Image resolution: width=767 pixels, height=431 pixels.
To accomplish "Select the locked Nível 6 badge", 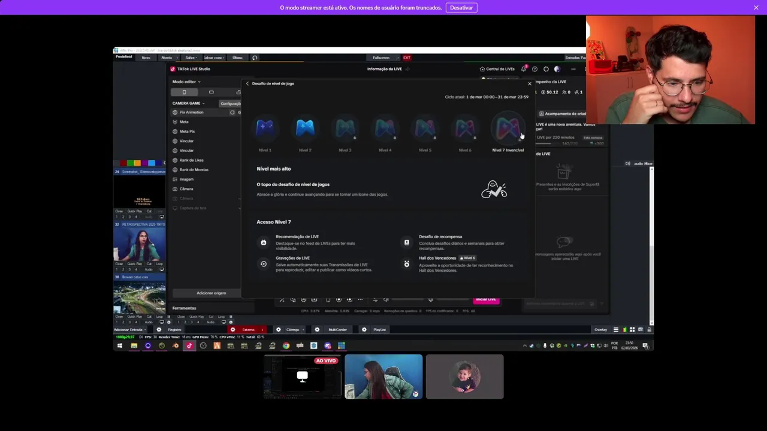I will tap(465, 128).
